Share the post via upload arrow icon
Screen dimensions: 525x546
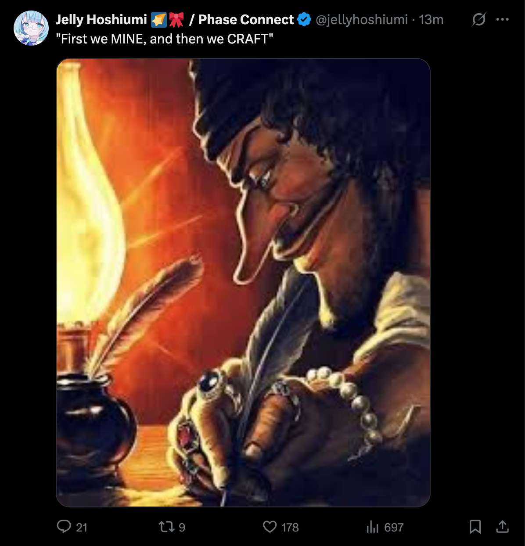(502, 527)
